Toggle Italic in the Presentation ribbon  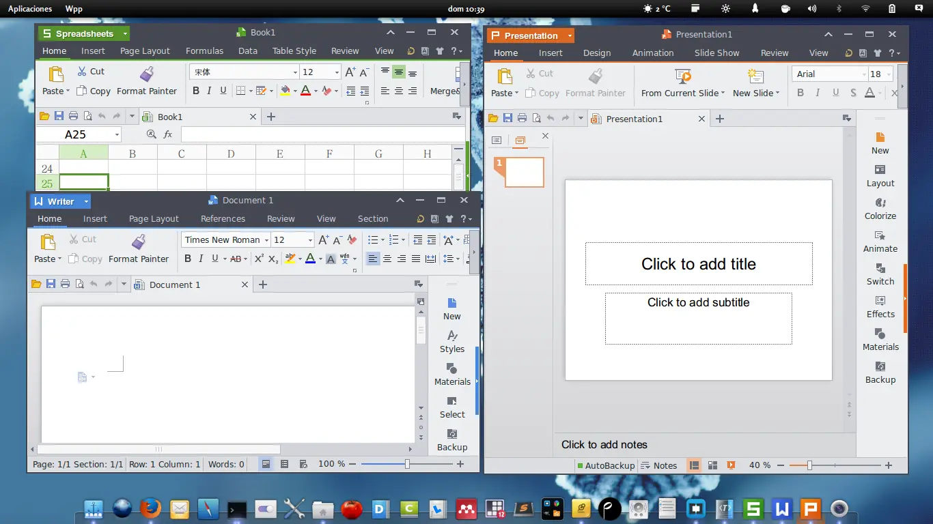click(x=818, y=93)
